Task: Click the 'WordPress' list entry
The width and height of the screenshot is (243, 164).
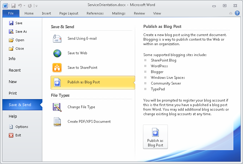Action: pyautogui.click(x=159, y=66)
